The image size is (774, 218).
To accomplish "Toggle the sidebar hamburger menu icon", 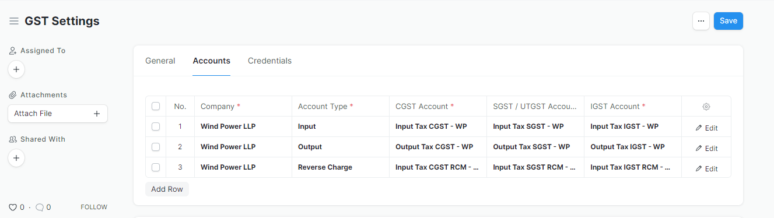I will 14,21.
